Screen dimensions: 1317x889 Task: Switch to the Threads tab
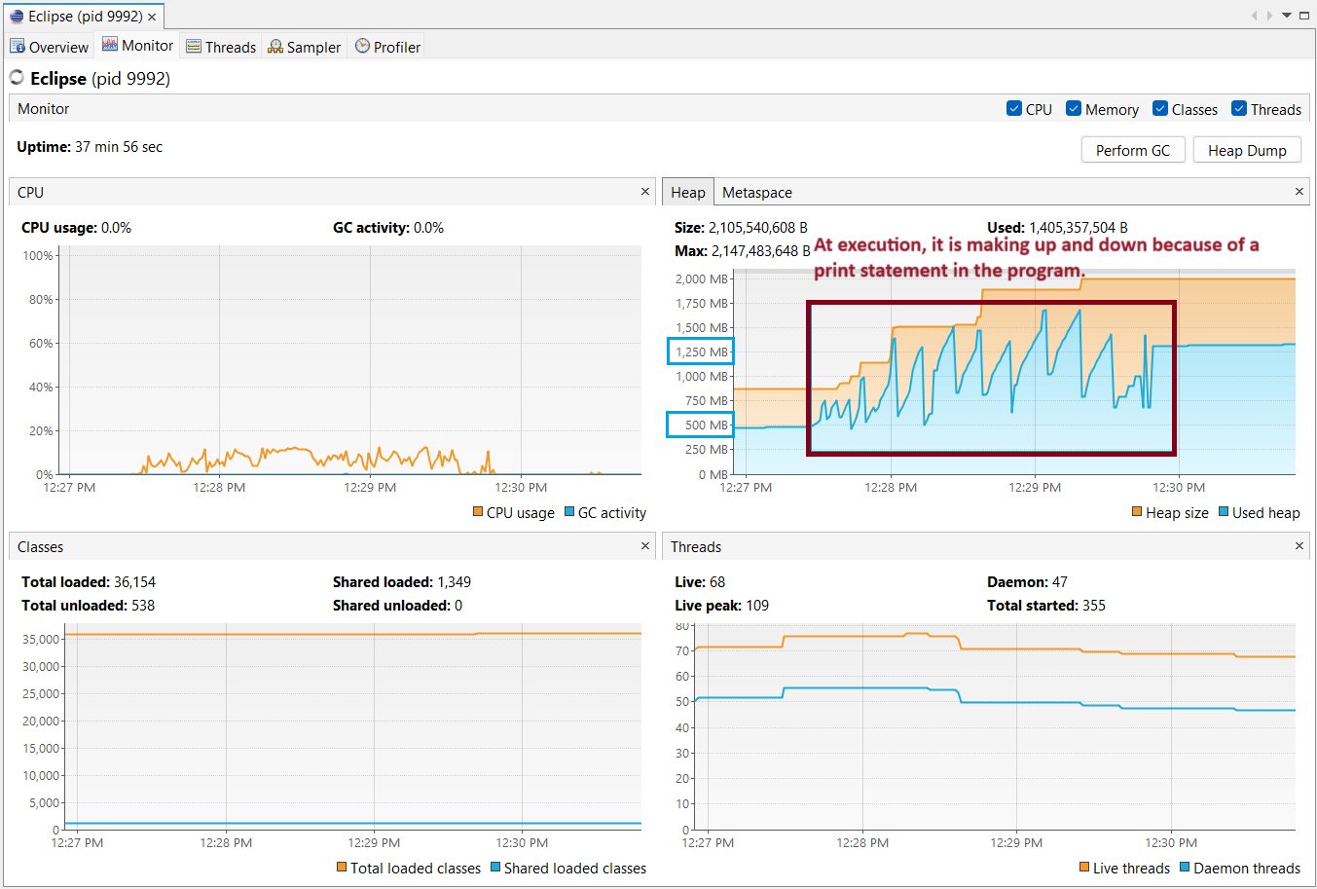pyautogui.click(x=221, y=47)
